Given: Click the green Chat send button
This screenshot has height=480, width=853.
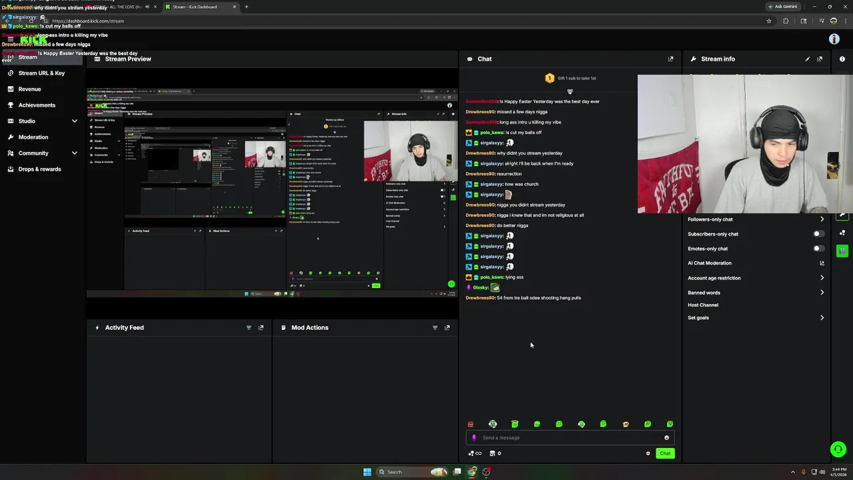Looking at the screenshot, I should tap(665, 453).
